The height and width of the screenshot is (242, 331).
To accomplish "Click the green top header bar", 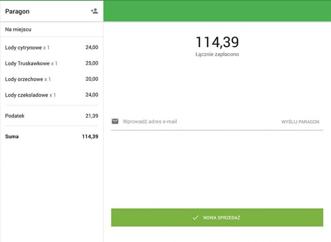I will [217, 11].
